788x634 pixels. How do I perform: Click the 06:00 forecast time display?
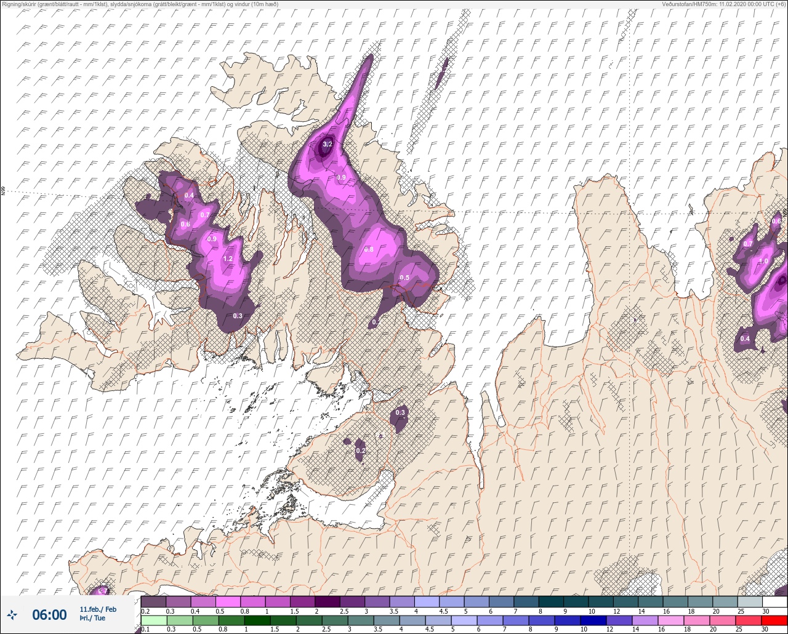tap(49, 614)
